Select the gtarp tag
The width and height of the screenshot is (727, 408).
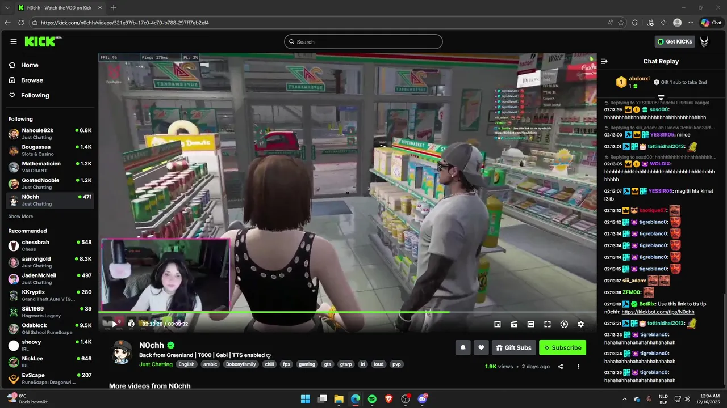coord(345,364)
